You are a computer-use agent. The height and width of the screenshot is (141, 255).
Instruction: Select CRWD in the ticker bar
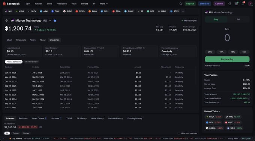click(80, 11)
